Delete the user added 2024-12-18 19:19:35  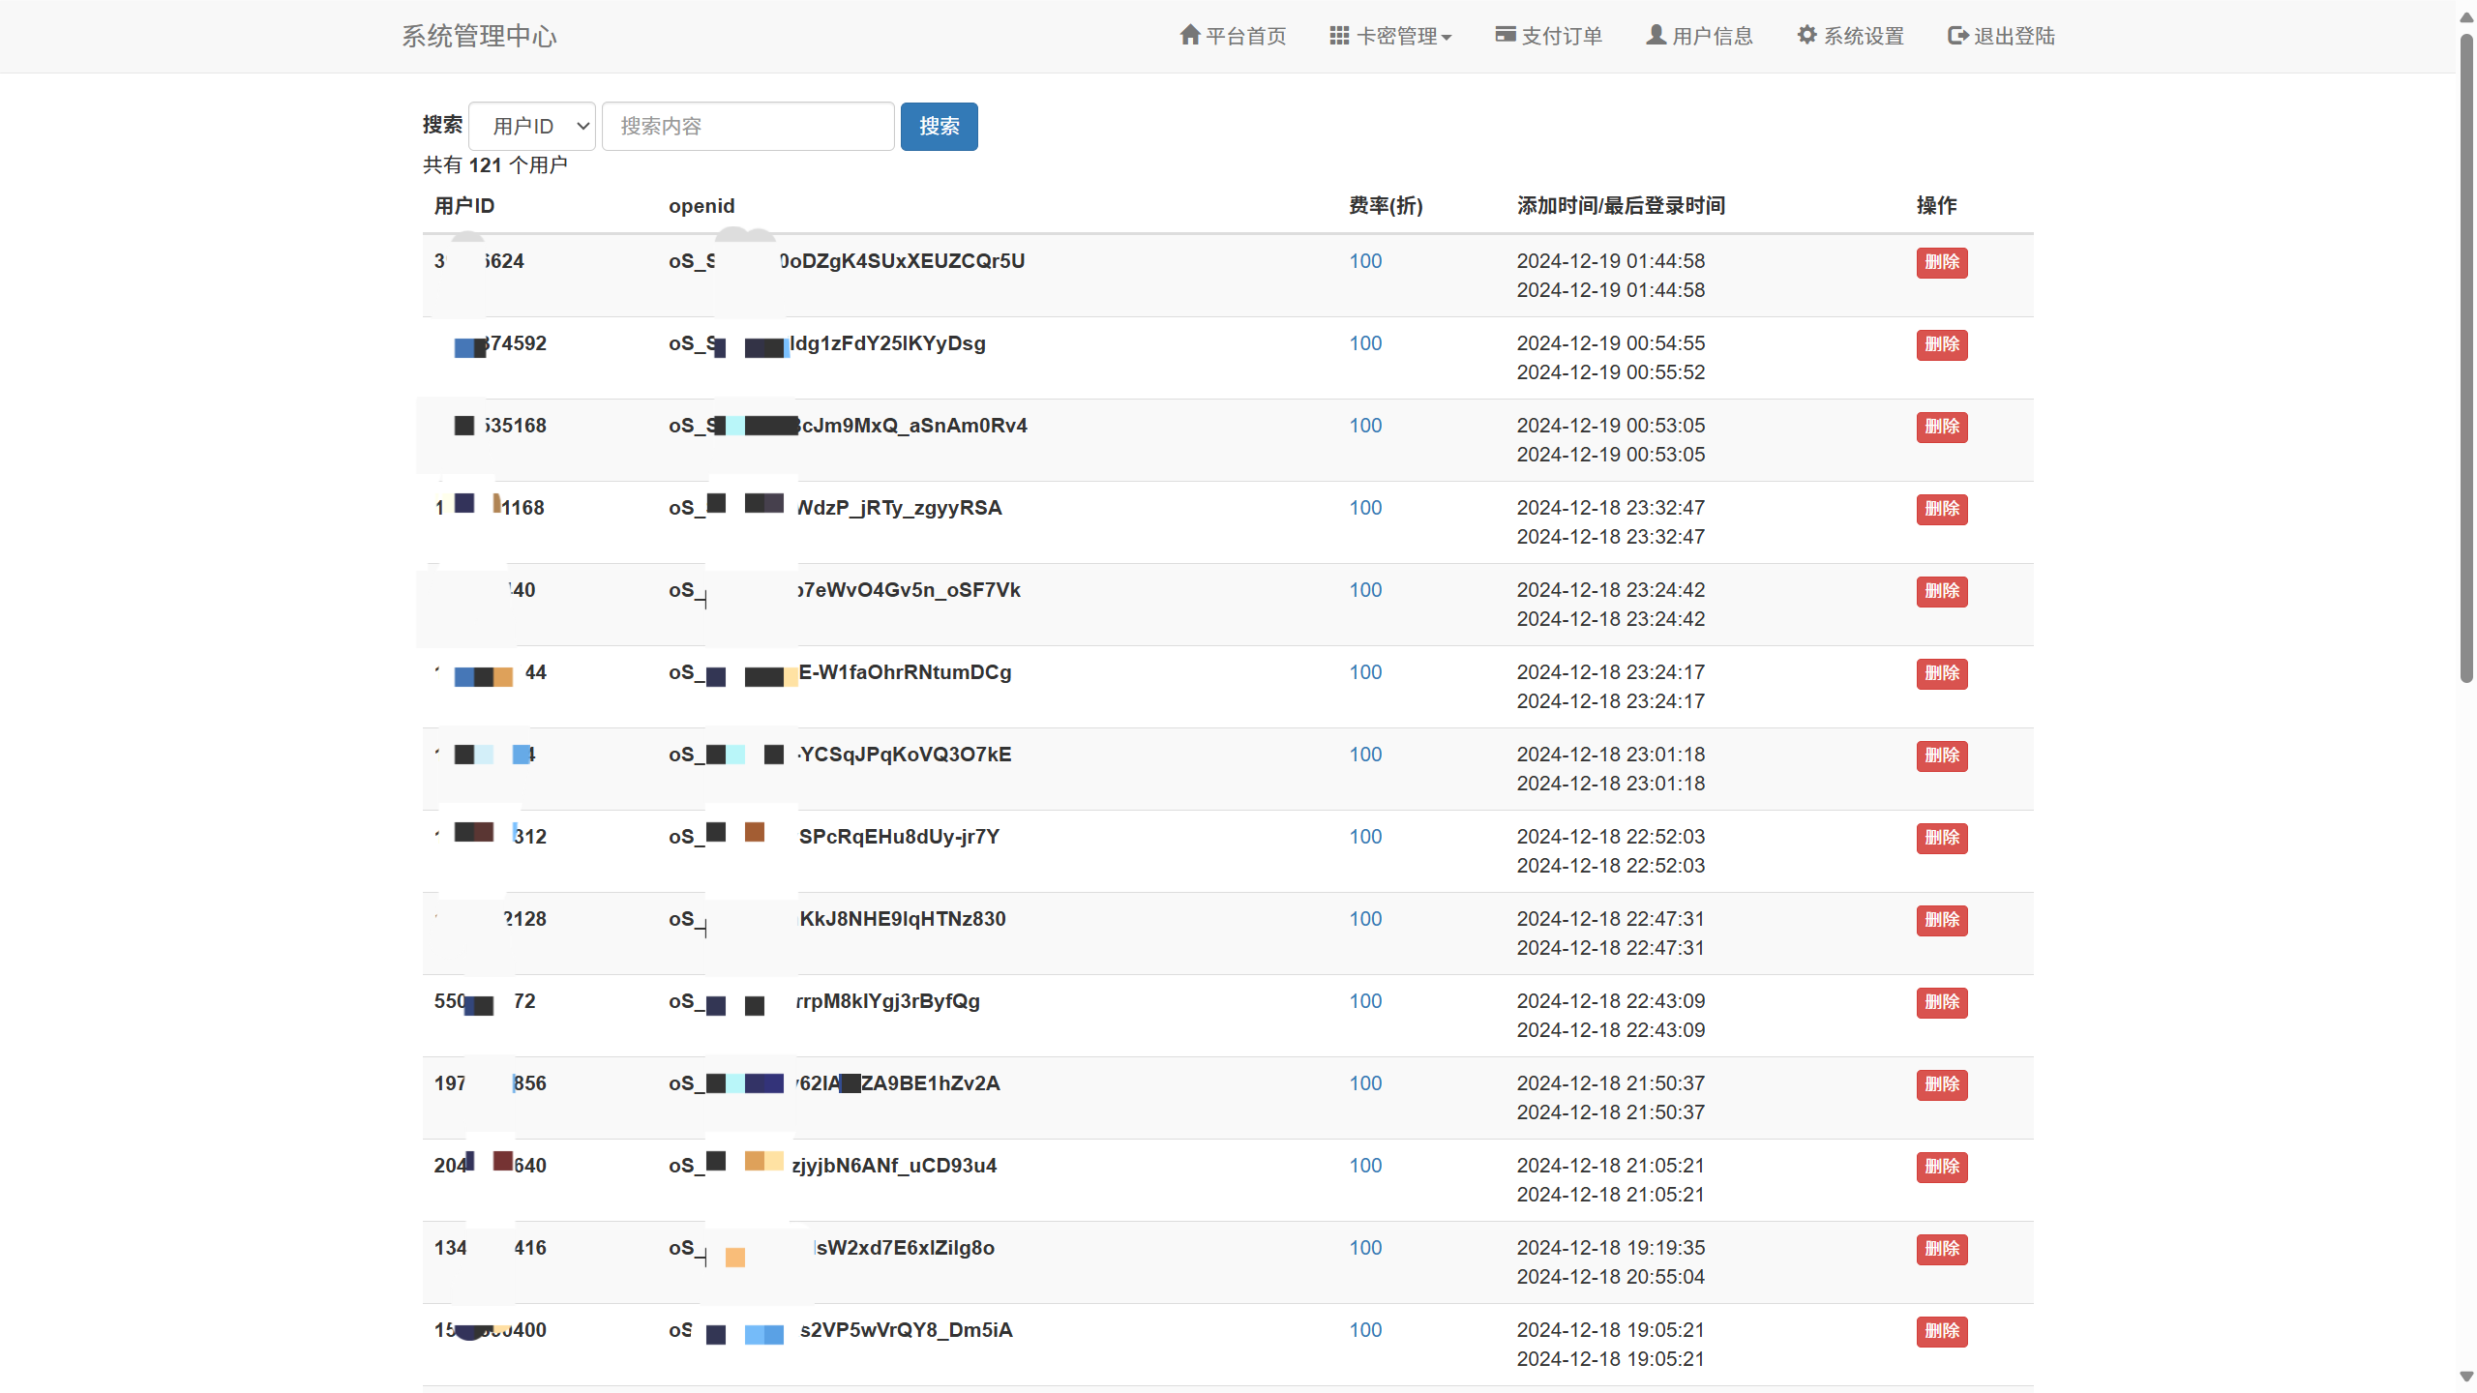1942,1249
